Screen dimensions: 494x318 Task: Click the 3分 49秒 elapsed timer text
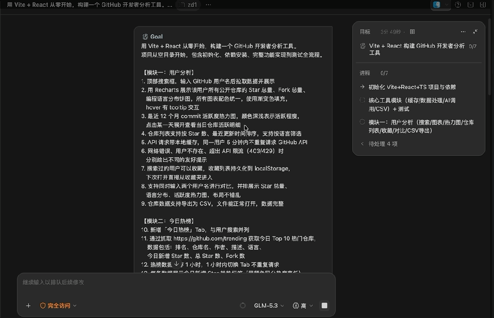pyautogui.click(x=391, y=32)
